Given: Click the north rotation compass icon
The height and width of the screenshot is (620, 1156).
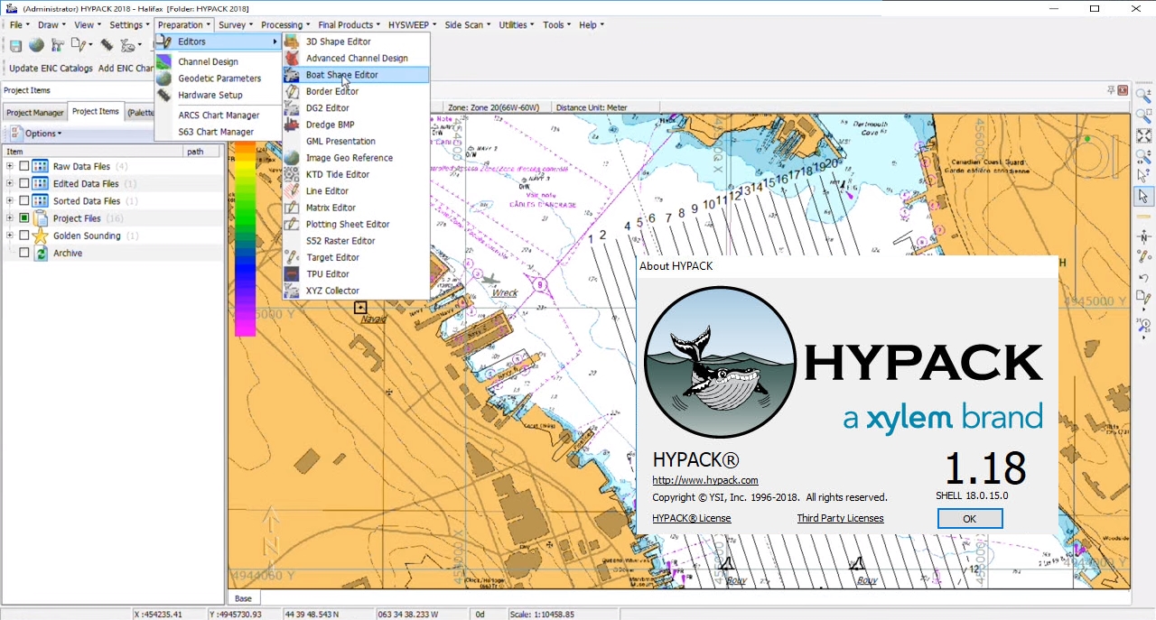Looking at the screenshot, I should pyautogui.click(x=1143, y=236).
